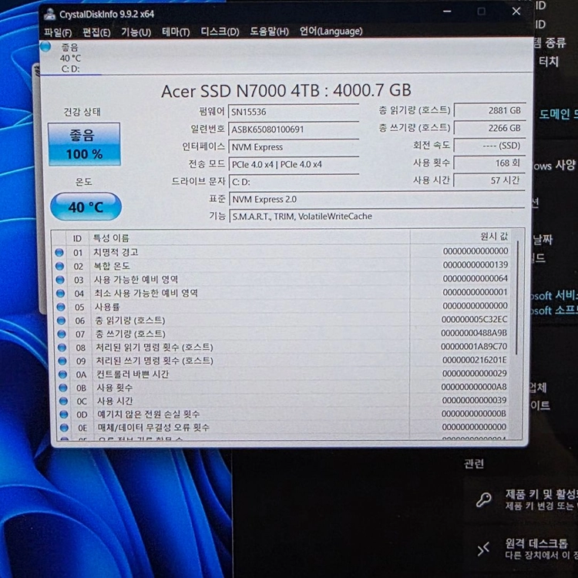Click the features field S.M.A.R.T., TRIM

(x=377, y=216)
